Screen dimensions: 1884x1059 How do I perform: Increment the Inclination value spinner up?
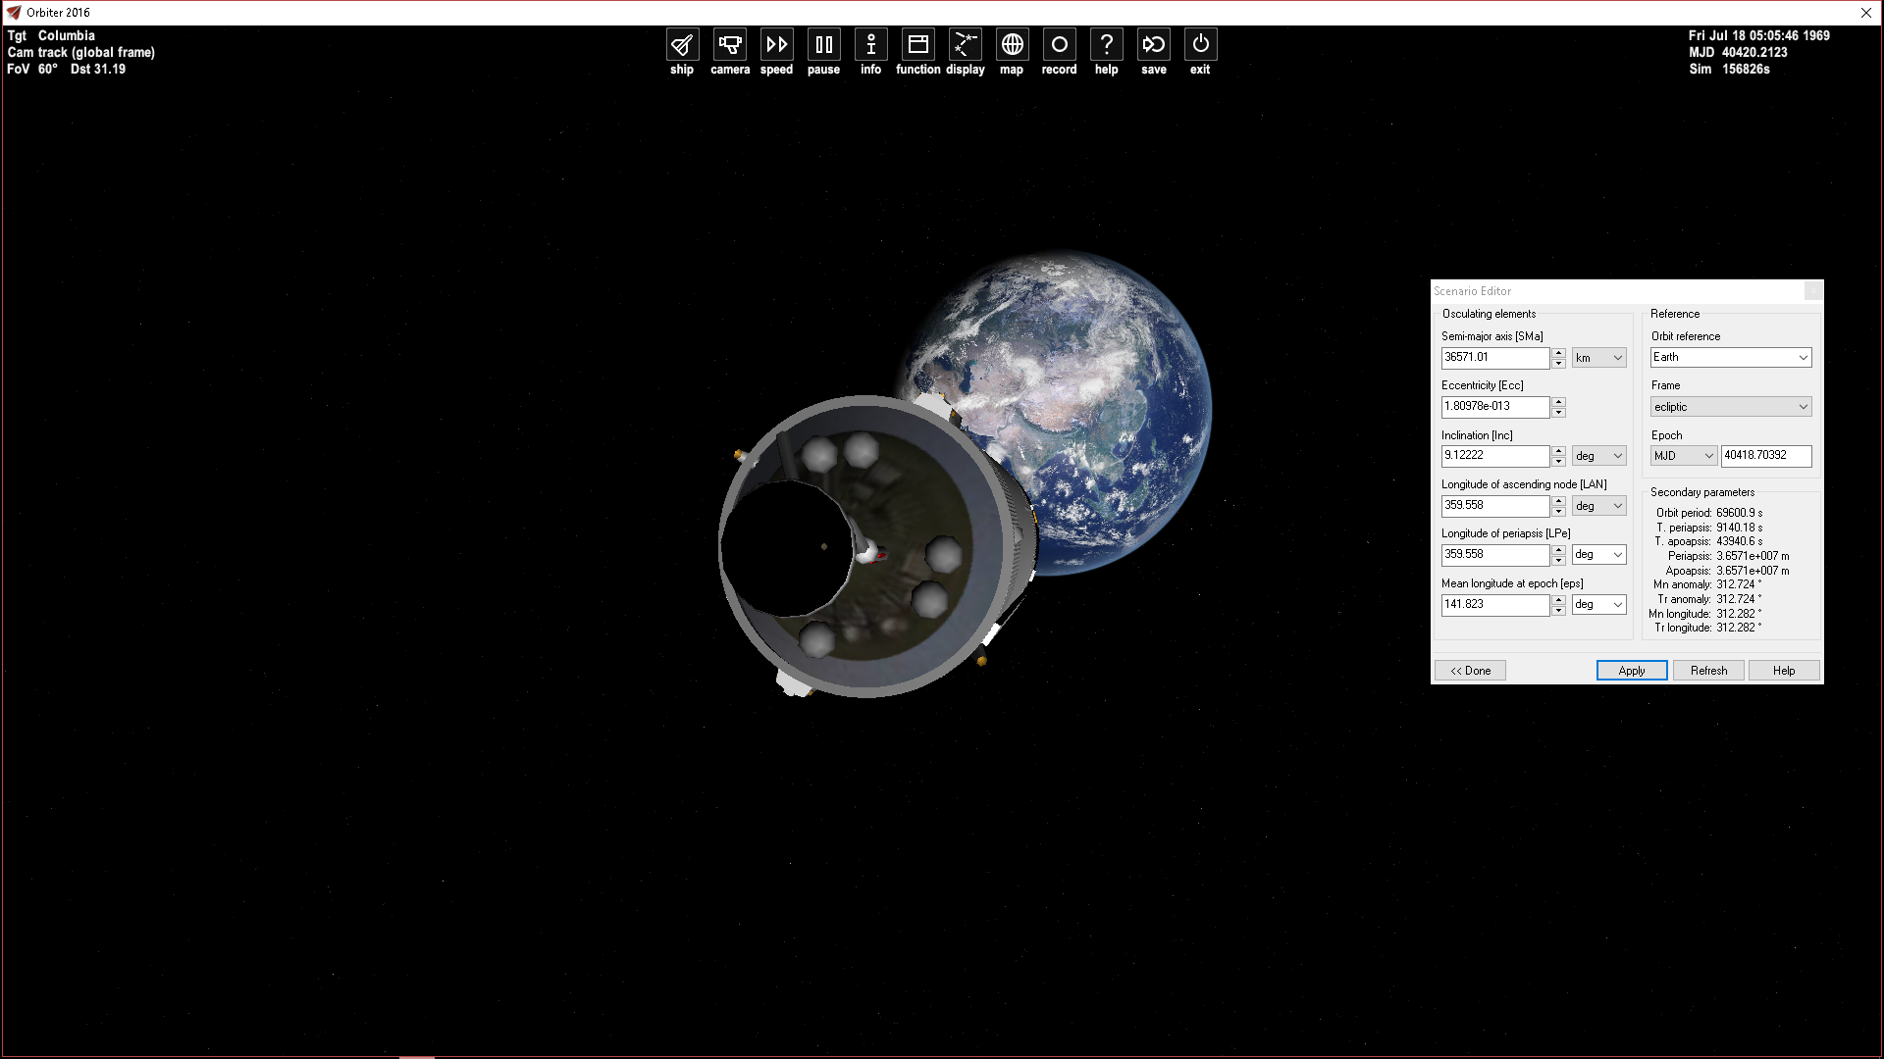click(1558, 451)
